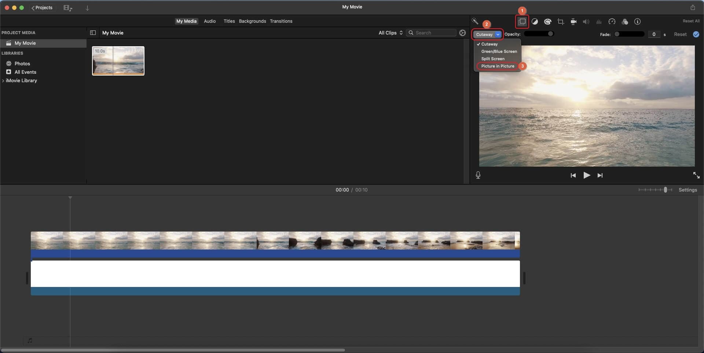The image size is (704, 353).
Task: Click the timeline horizontal scrollbar
Action: [x=172, y=350]
